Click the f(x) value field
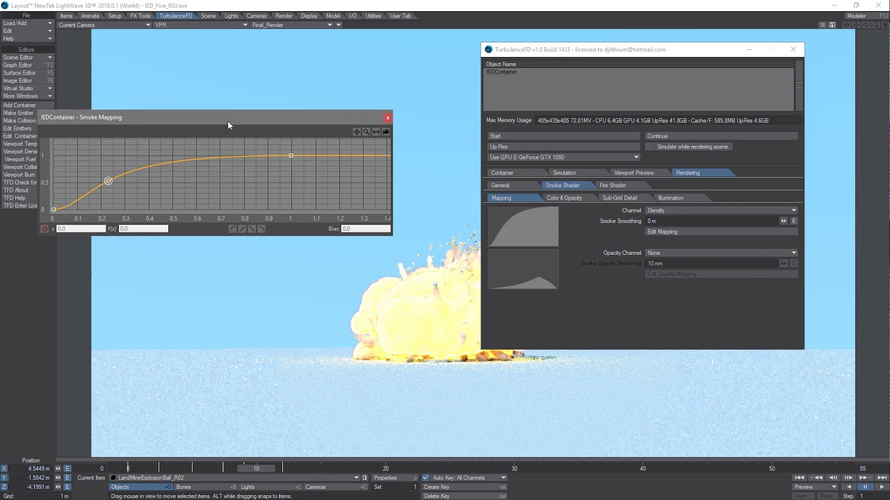Screen dimensions: 890x500 [x=143, y=228]
